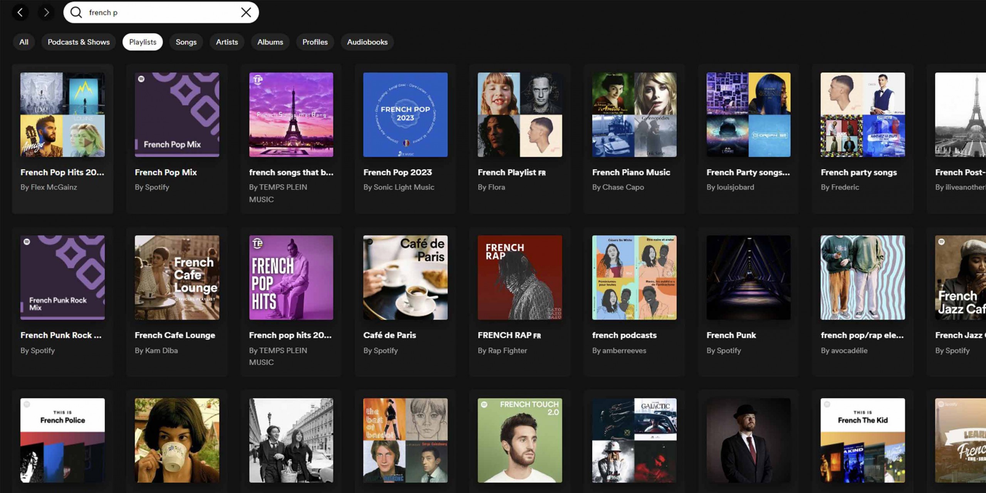Open the Eiffel Tower 'French Songs that Bang' cover
This screenshot has height=493, width=986.
coord(291,115)
